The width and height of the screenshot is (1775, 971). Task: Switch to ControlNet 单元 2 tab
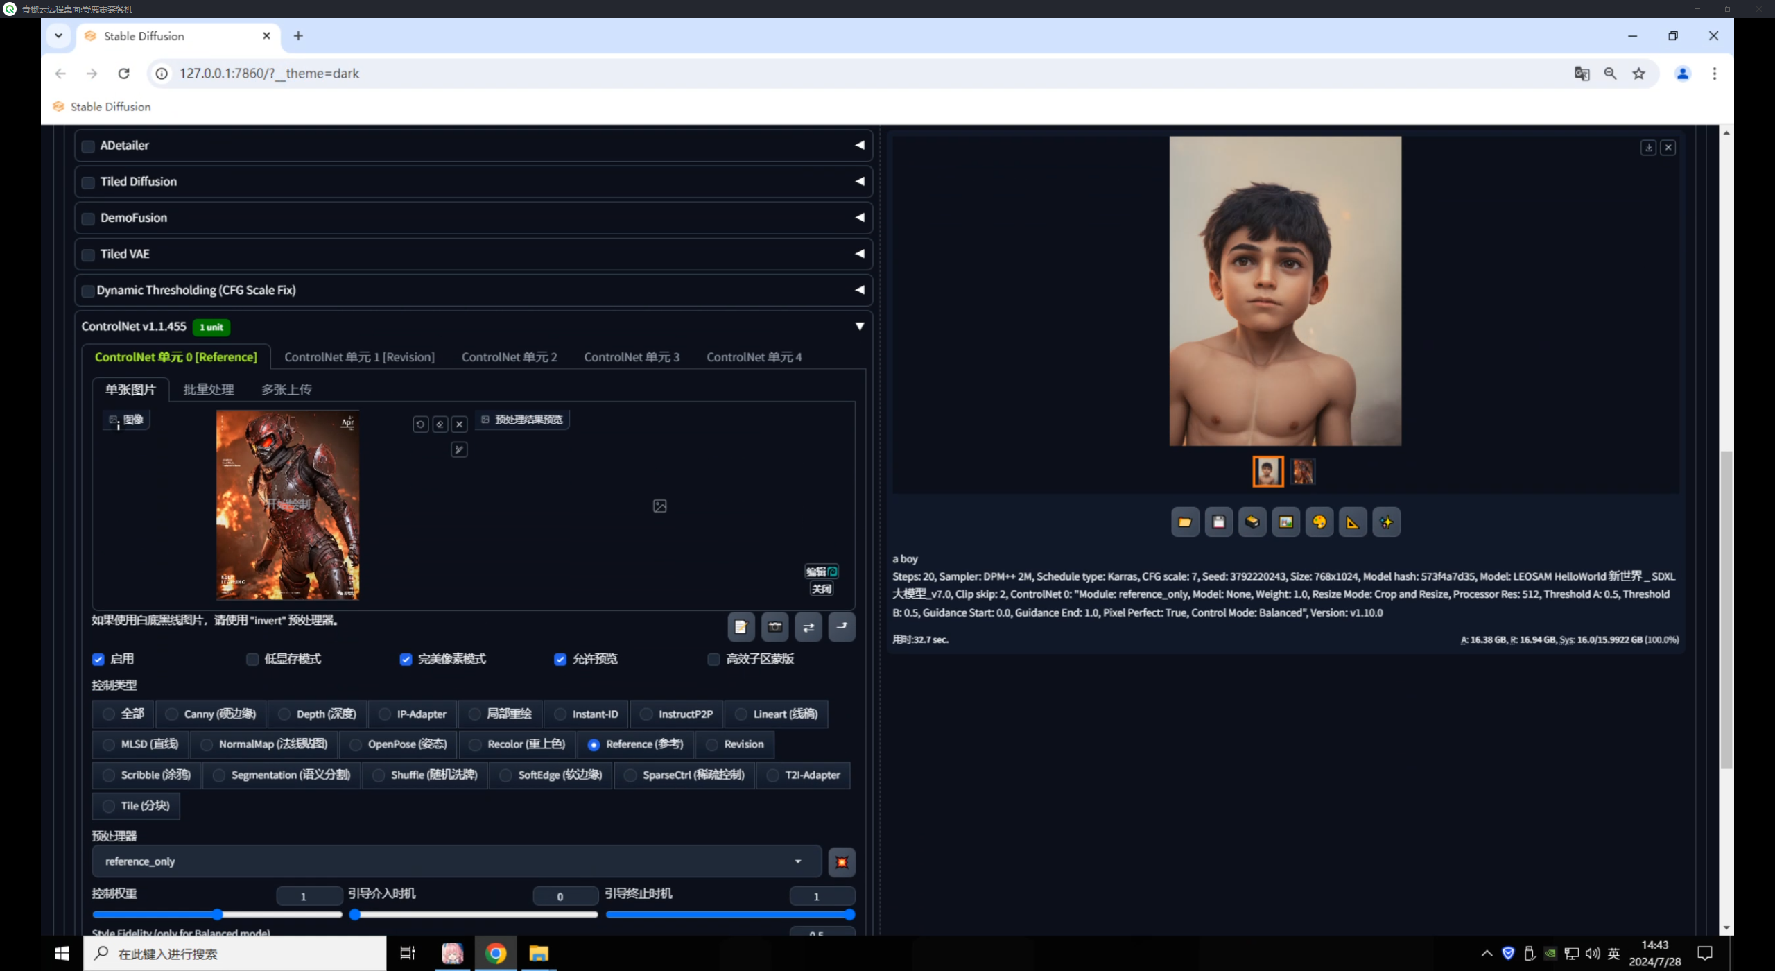[510, 357]
